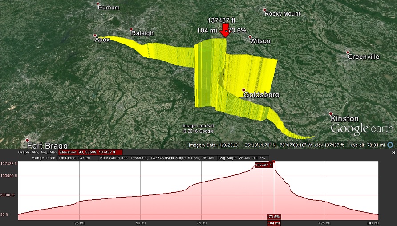
Task: Click the Avg Slope statistics field
Action: click(x=242, y=158)
